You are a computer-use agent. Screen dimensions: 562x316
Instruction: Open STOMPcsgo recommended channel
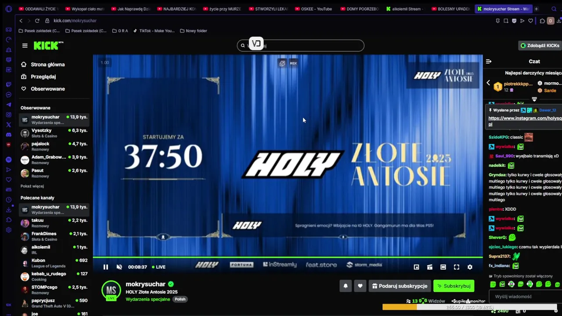coord(54,290)
